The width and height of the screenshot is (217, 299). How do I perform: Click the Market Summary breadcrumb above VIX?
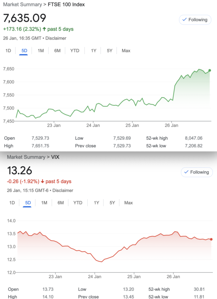point(26,157)
